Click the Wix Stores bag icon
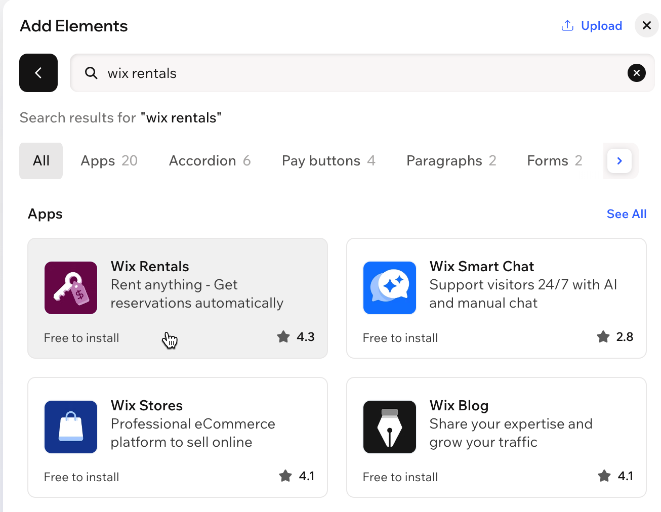The image size is (661, 512). coord(71,427)
